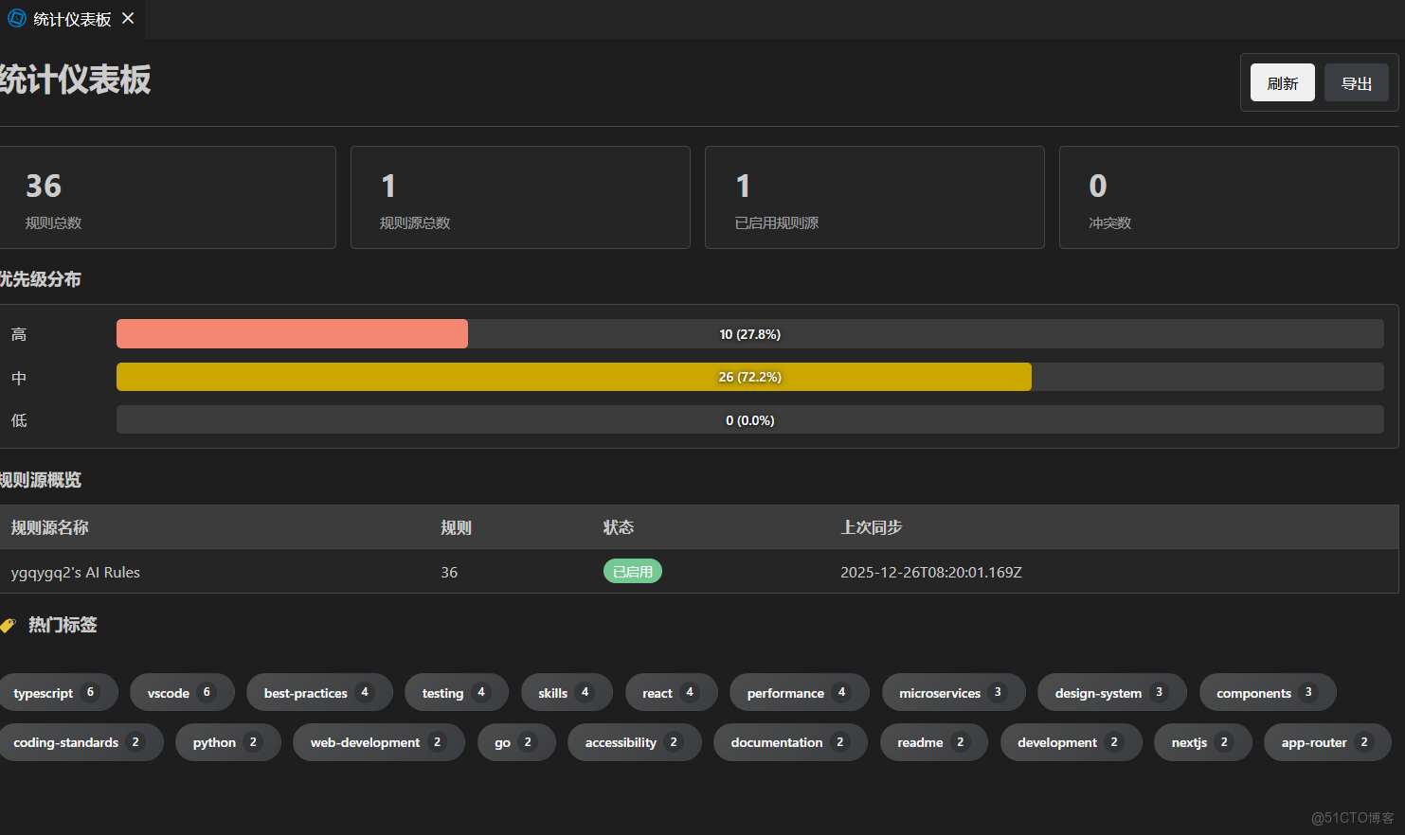Click the accessibility tag
The image size is (1405, 835).
[634, 742]
